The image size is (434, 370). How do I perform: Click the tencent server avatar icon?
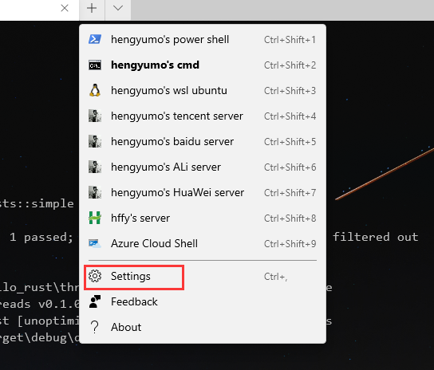point(95,116)
